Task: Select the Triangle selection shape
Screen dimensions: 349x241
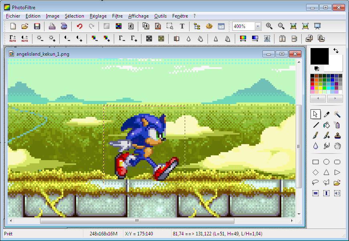Action: coord(327,172)
